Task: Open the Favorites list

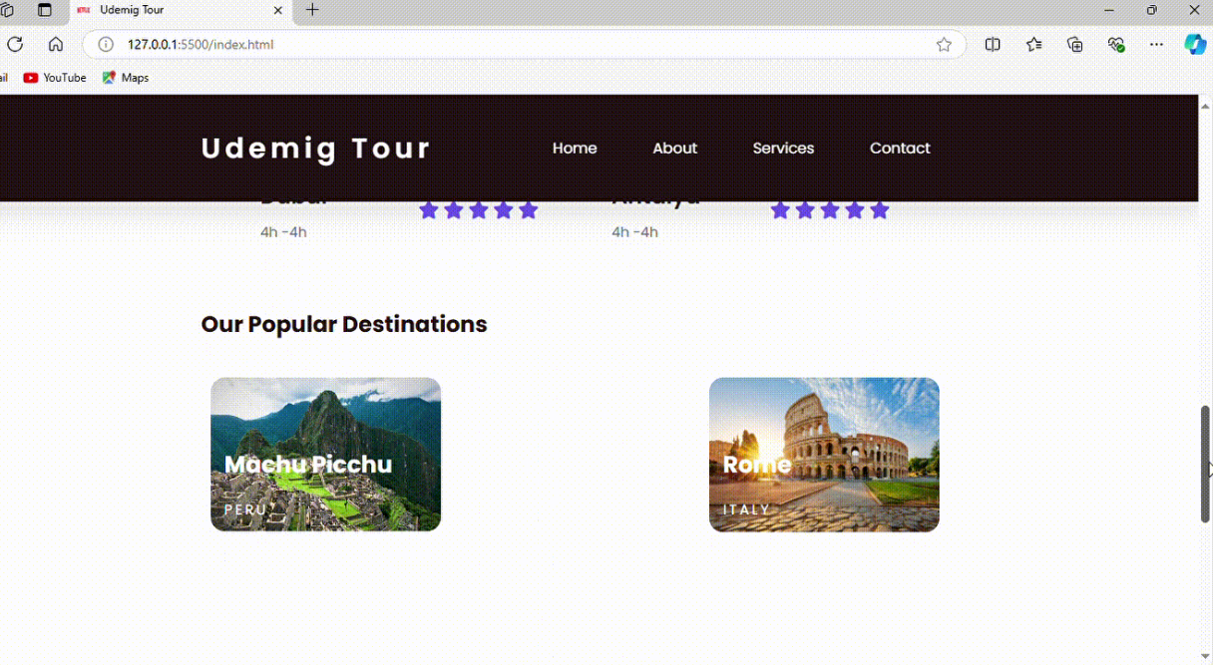Action: (x=1033, y=44)
